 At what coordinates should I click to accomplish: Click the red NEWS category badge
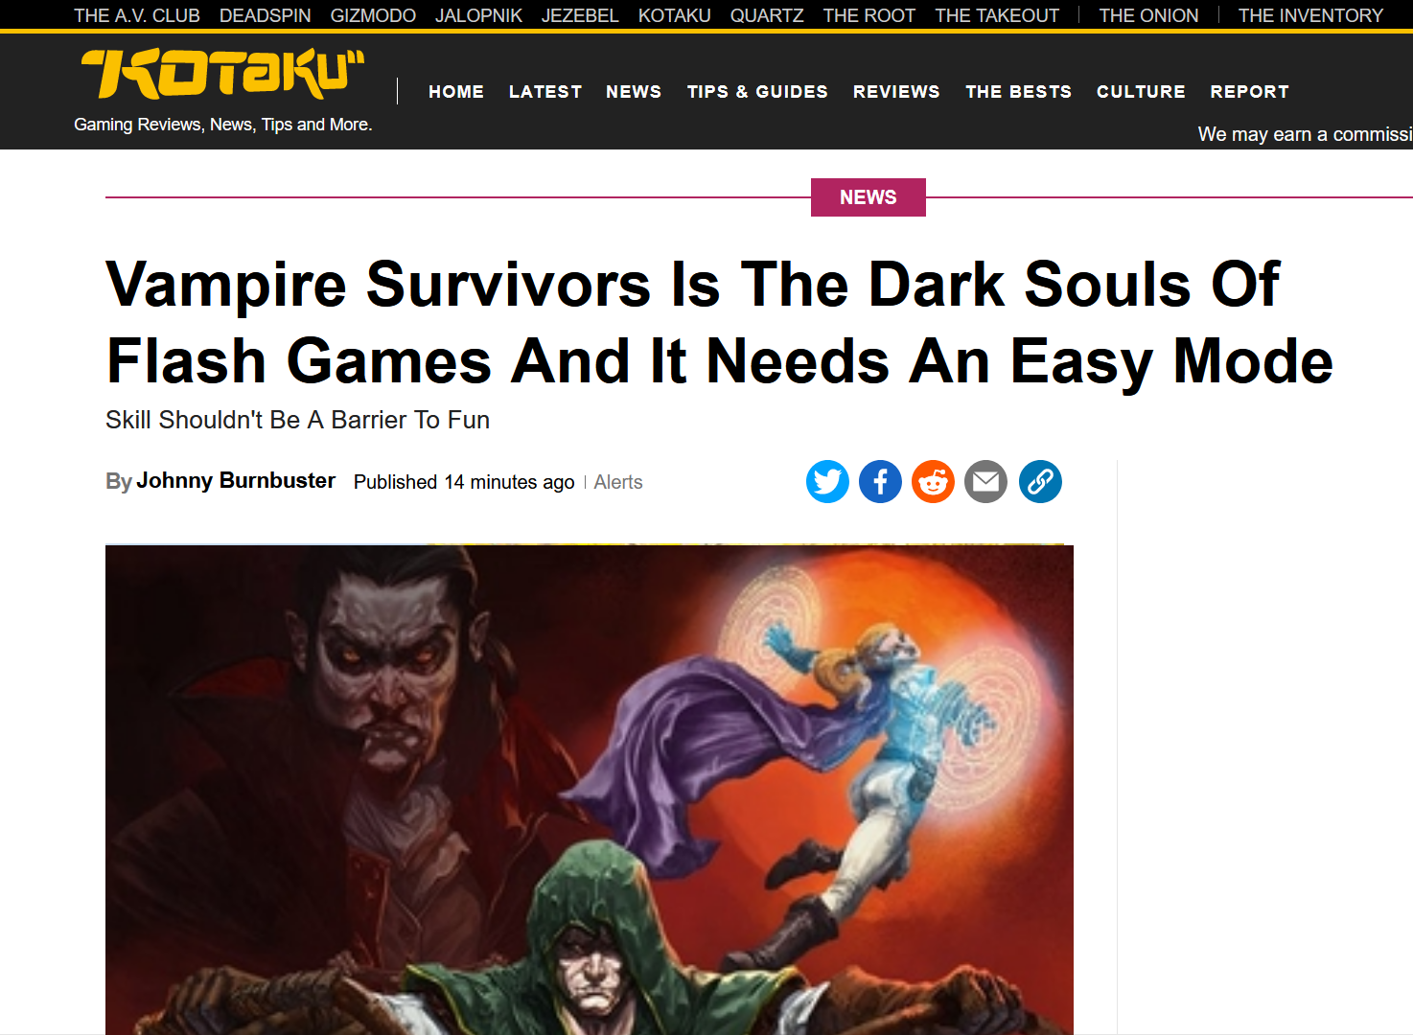point(869,197)
